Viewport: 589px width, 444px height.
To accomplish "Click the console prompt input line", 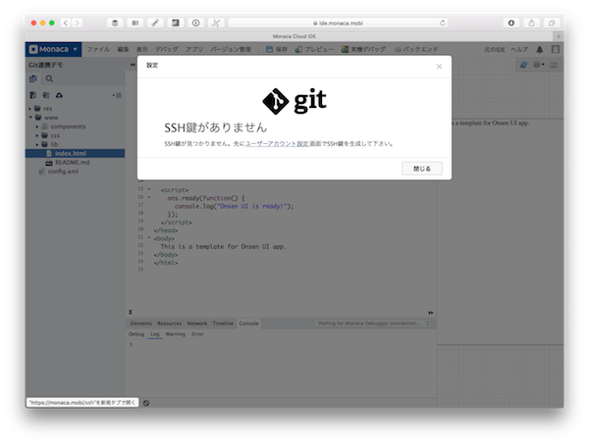I will (x=282, y=345).
